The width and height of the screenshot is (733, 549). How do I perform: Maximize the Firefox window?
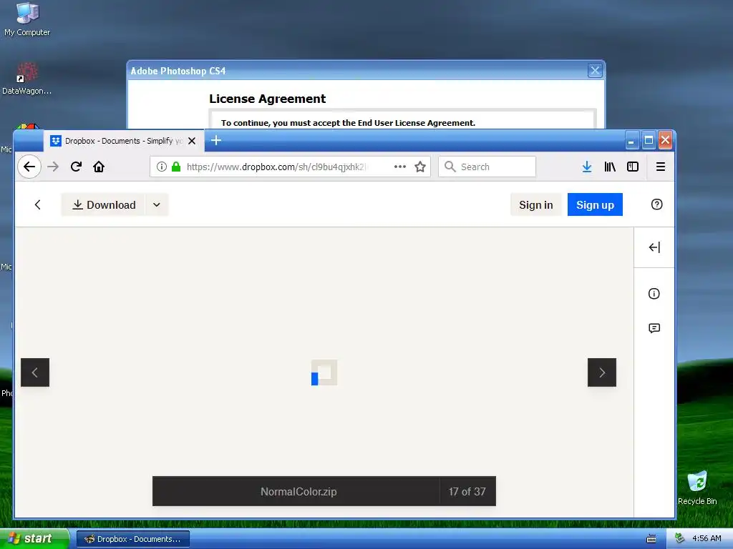click(649, 140)
